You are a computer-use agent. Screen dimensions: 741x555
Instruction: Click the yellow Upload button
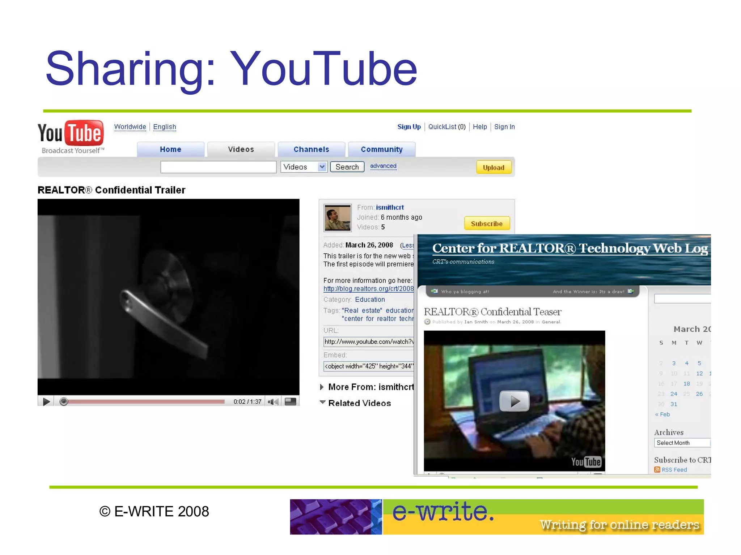click(x=493, y=167)
